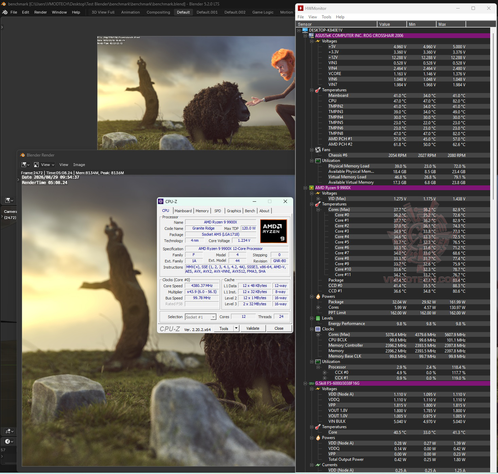
Task: Click the G.Skill Currents icon
Action: [318, 465]
